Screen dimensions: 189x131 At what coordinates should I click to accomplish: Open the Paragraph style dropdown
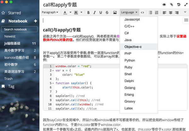[x=50, y=13]
